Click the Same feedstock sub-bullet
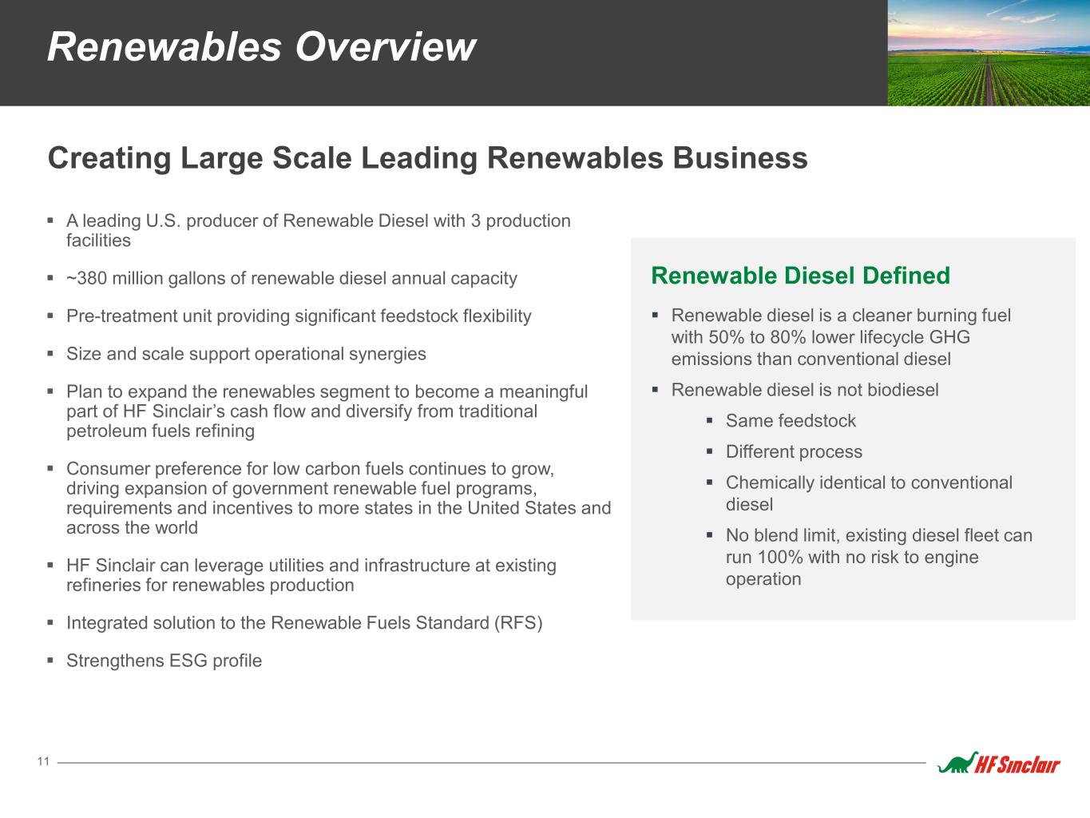This screenshot has height=818, width=1090. coord(790,421)
